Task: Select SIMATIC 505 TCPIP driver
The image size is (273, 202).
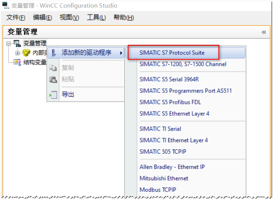Action: [x=163, y=152]
